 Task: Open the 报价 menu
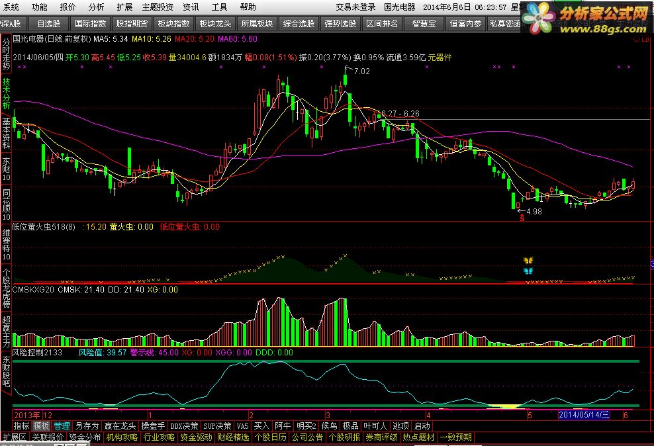[68, 7]
